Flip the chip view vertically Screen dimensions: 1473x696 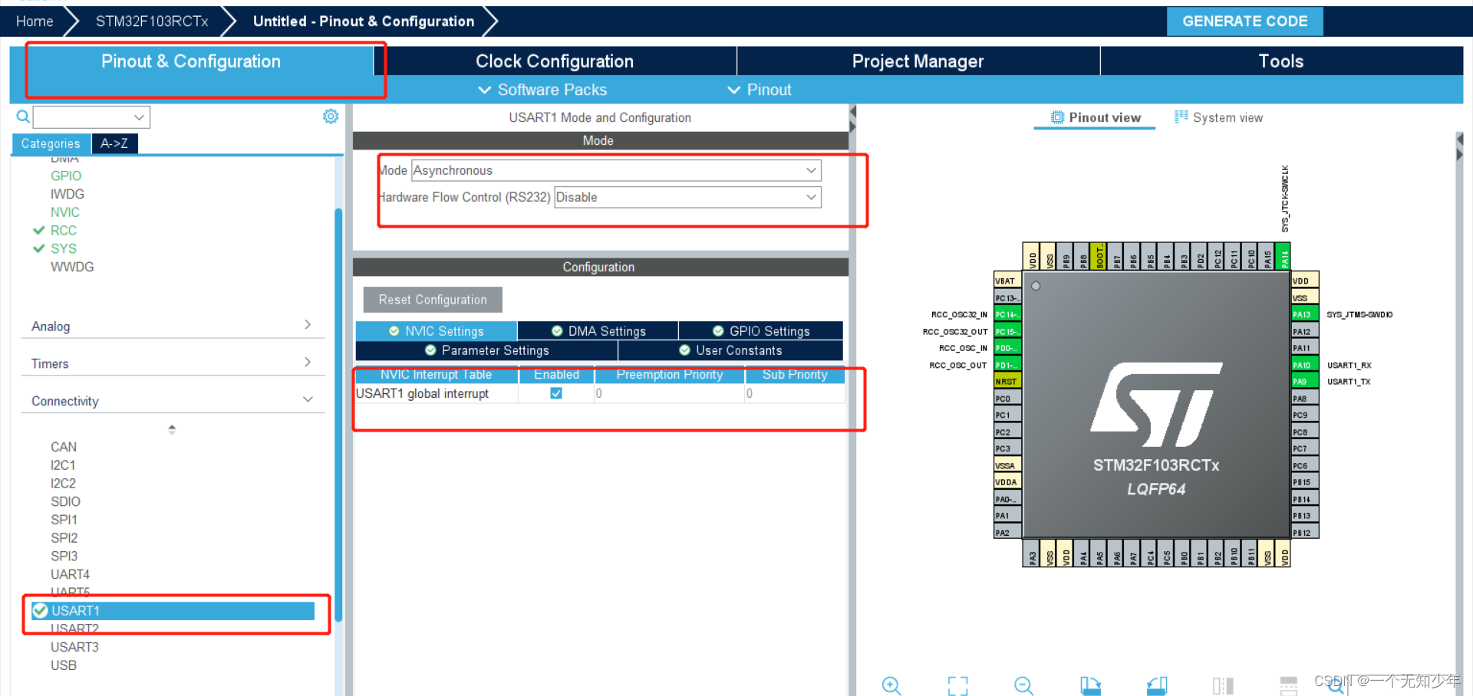pos(1289,685)
